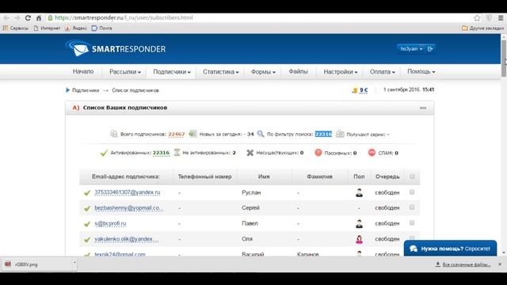
Task: Click the male icon in Павел row
Action: 359,223
